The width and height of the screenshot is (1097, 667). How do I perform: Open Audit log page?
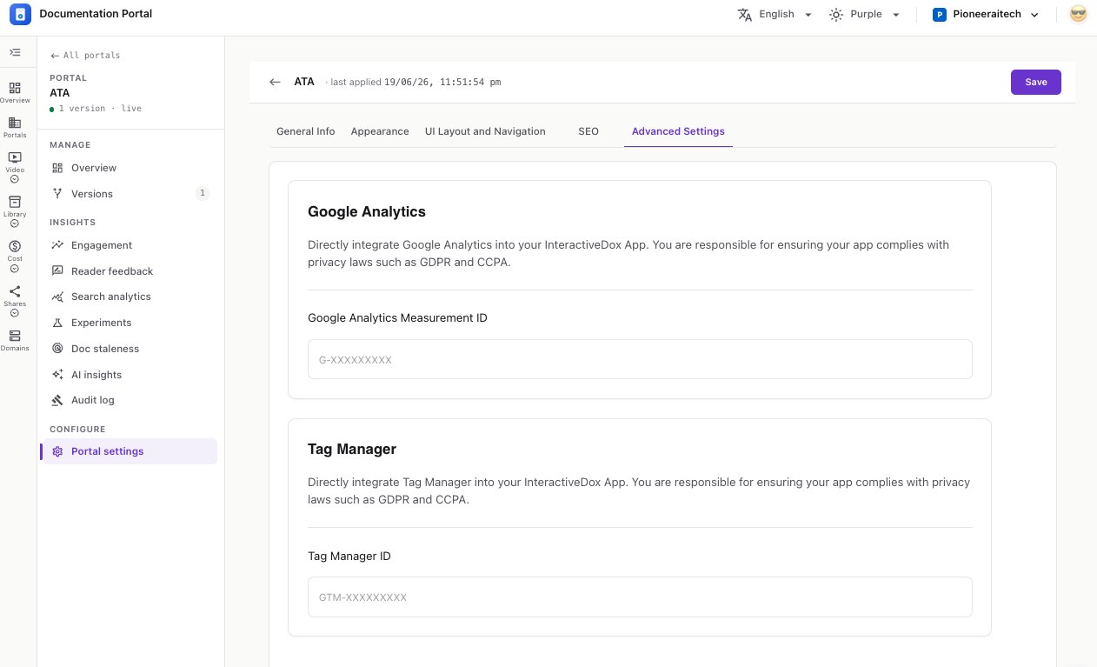130,400
